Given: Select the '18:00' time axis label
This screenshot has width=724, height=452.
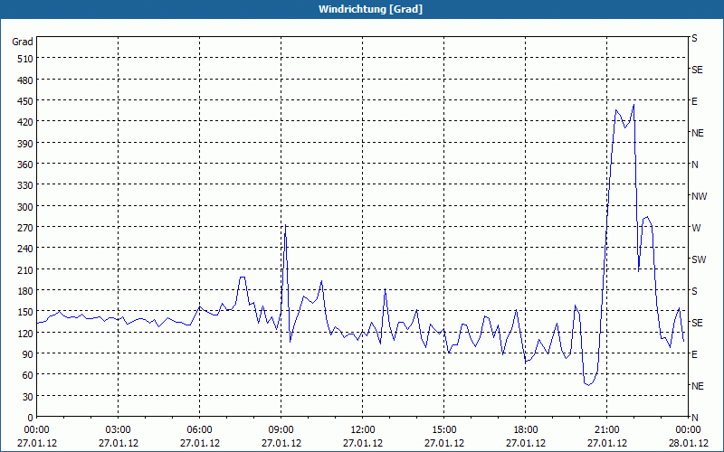Looking at the screenshot, I should pyautogui.click(x=526, y=430).
